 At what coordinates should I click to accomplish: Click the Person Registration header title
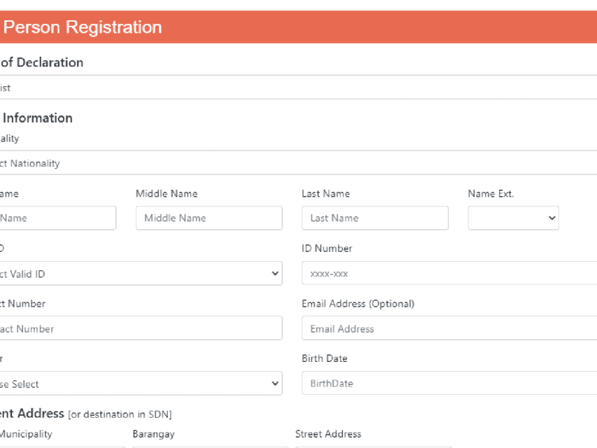click(x=83, y=27)
